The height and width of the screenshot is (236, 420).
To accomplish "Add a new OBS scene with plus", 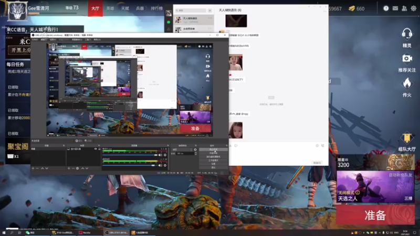I will 33,168.
